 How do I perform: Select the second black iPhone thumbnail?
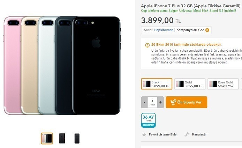(x=62, y=139)
